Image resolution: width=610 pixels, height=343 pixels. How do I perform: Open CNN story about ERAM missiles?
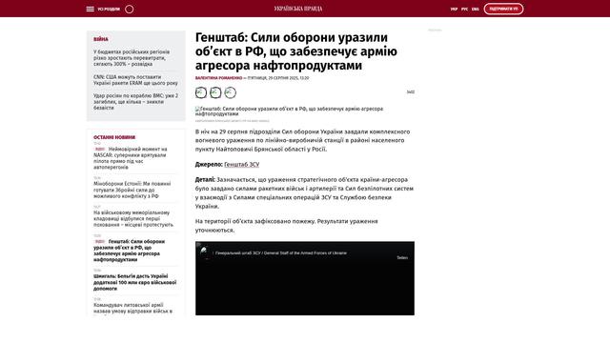pos(135,80)
